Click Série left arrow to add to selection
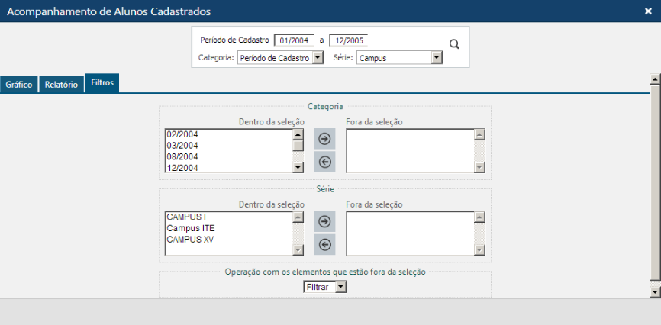The height and width of the screenshot is (325, 661). point(324,244)
